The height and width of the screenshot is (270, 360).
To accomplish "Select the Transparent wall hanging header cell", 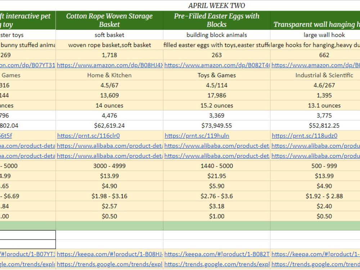I will (x=315, y=20).
